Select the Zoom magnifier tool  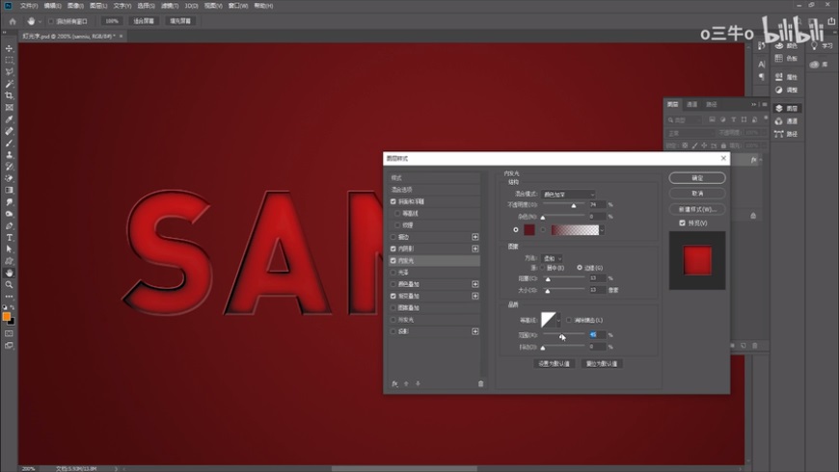[10, 284]
